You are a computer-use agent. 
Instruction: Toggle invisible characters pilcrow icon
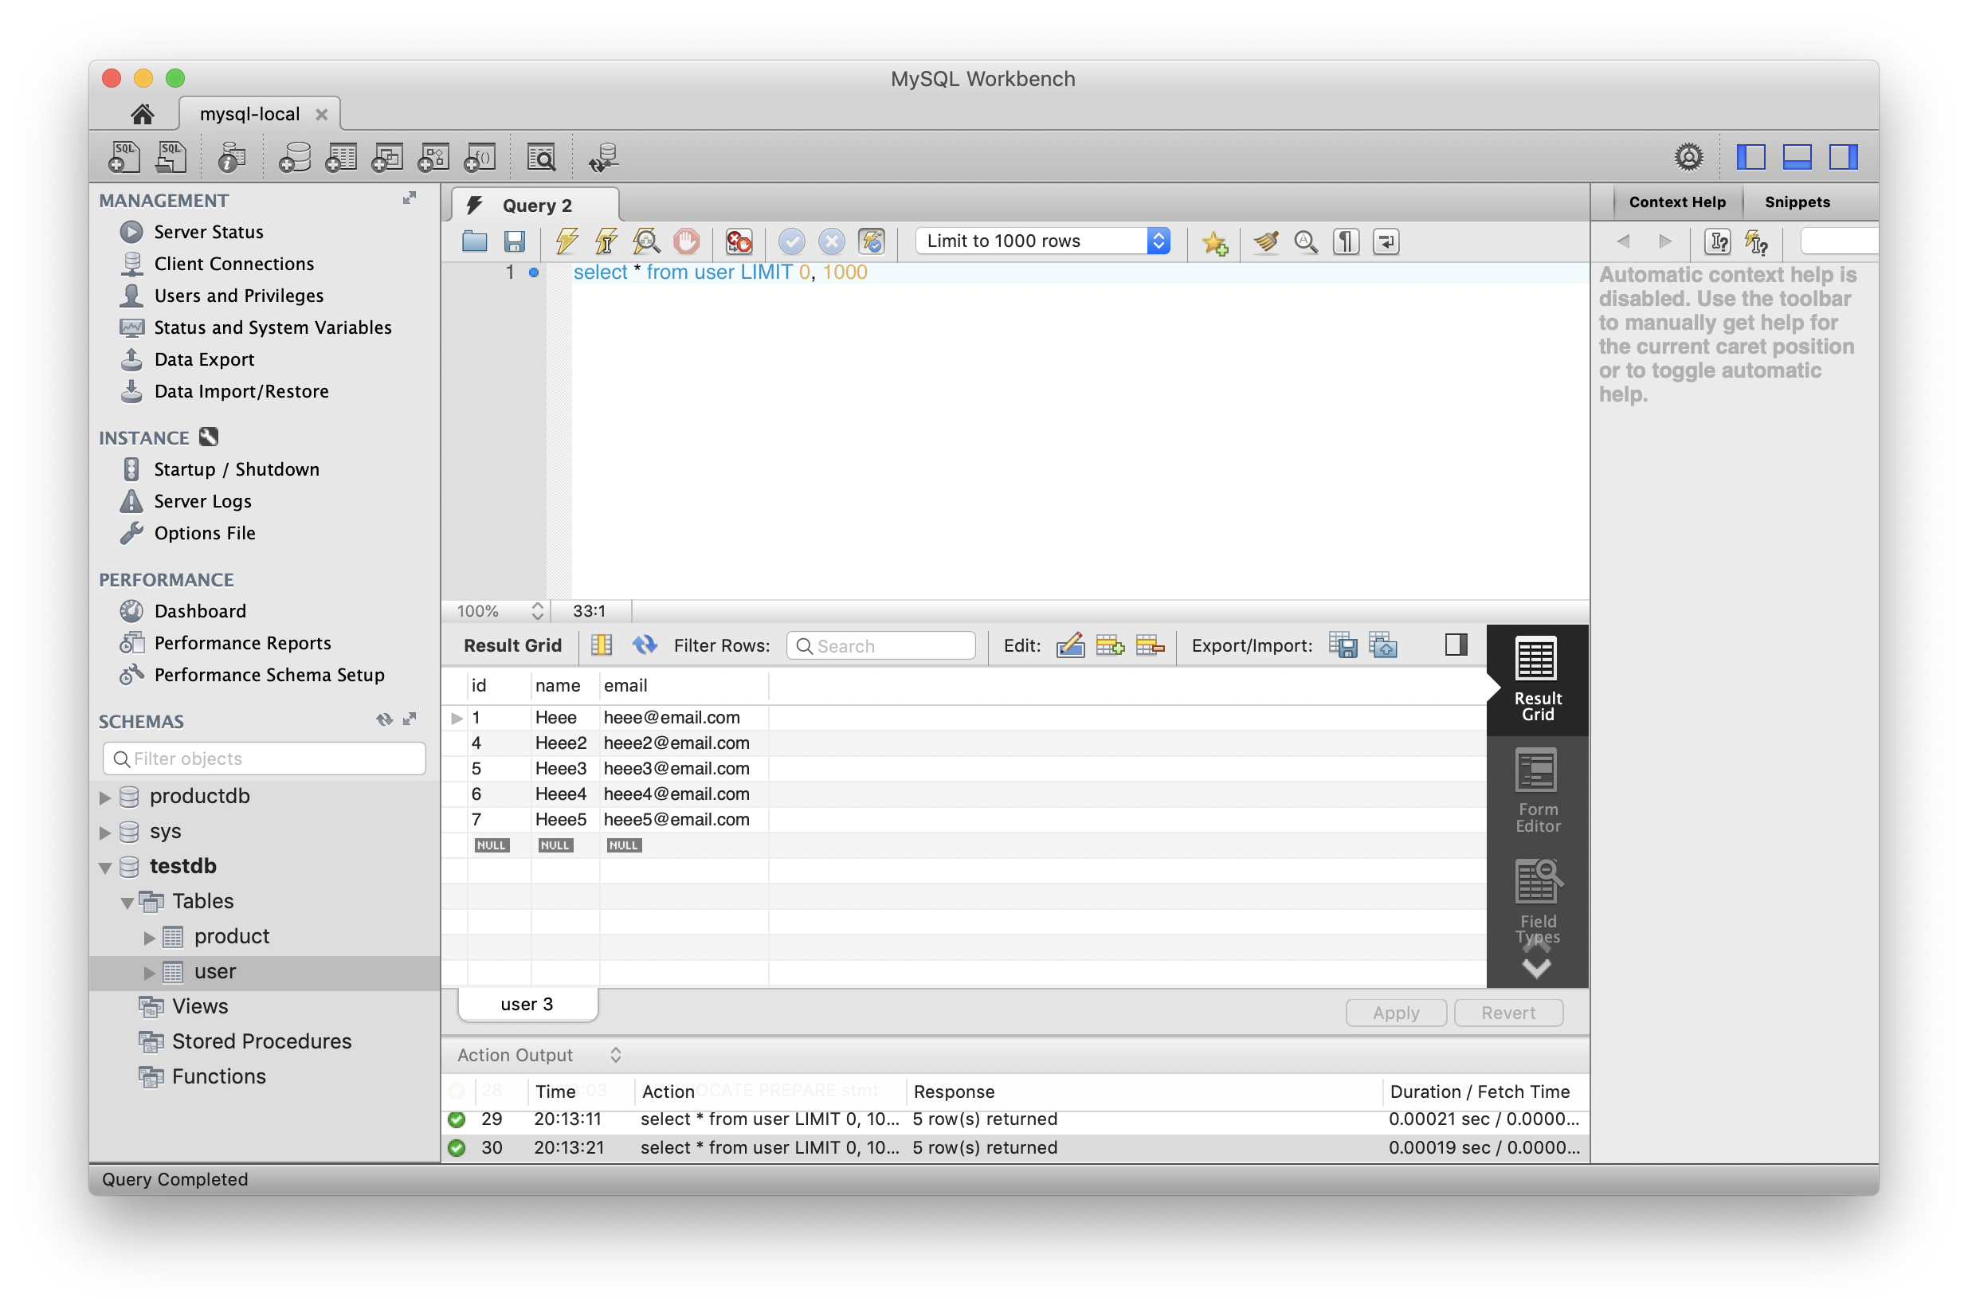point(1346,242)
